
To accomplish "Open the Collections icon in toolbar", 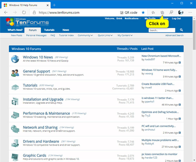I will (x=162, y=12).
